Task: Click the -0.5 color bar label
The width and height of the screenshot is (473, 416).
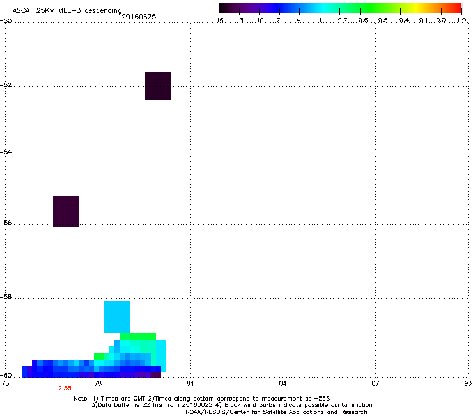Action: pyautogui.click(x=381, y=20)
